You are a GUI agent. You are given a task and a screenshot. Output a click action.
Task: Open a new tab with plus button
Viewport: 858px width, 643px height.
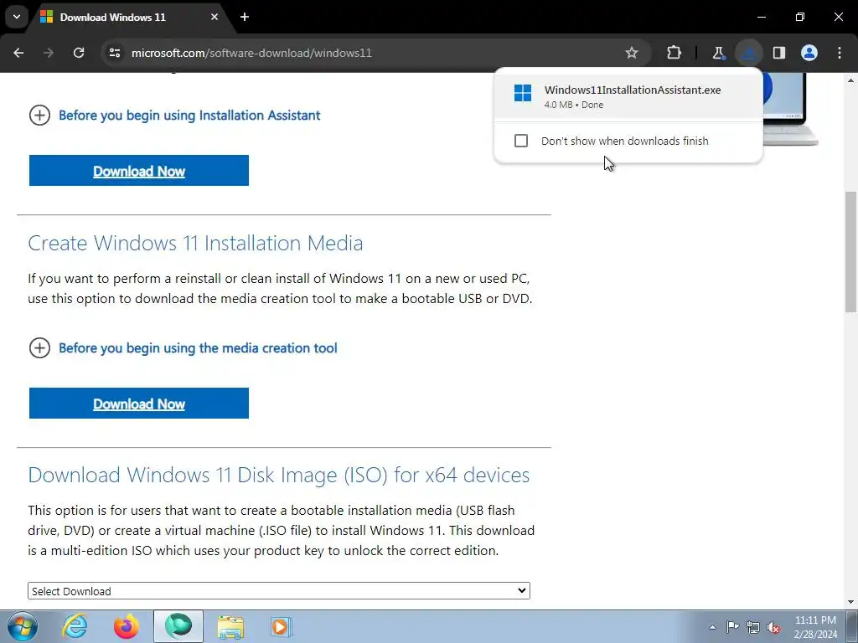coord(245,17)
